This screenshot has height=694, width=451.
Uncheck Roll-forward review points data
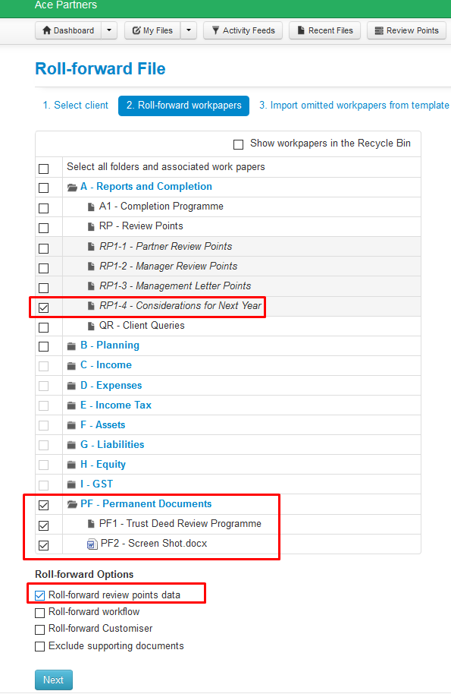click(x=39, y=595)
